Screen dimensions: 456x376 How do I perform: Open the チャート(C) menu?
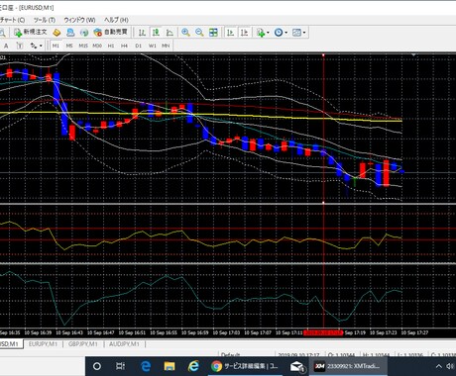[12, 20]
